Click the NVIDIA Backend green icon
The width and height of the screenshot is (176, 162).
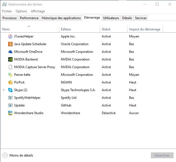[10, 59]
